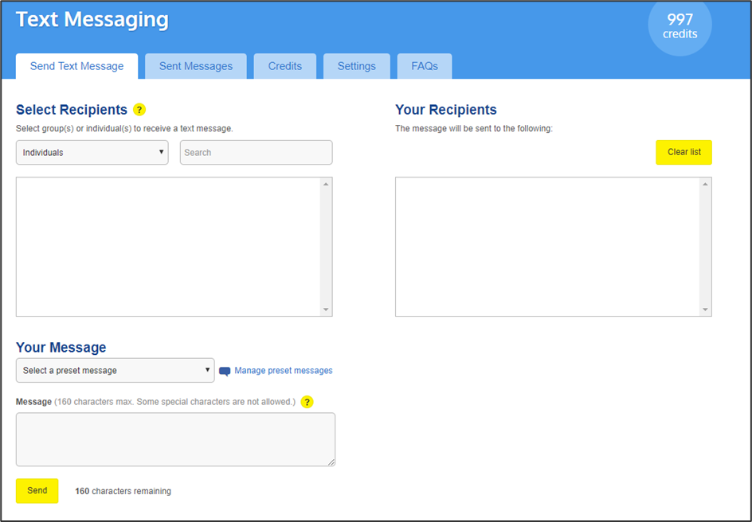This screenshot has height=522, width=752.
Task: Click the Clear list button
Action: point(683,152)
